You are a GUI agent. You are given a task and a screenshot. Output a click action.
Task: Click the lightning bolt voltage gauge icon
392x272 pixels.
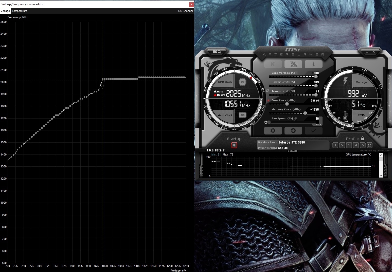pyautogui.click(x=345, y=81)
